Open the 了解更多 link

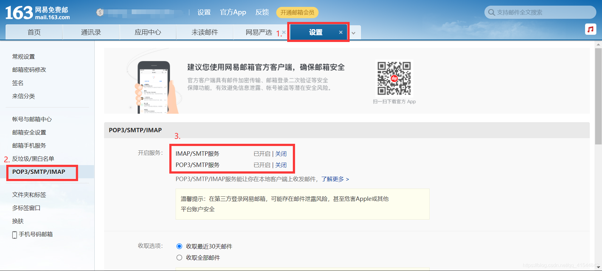[x=335, y=179]
